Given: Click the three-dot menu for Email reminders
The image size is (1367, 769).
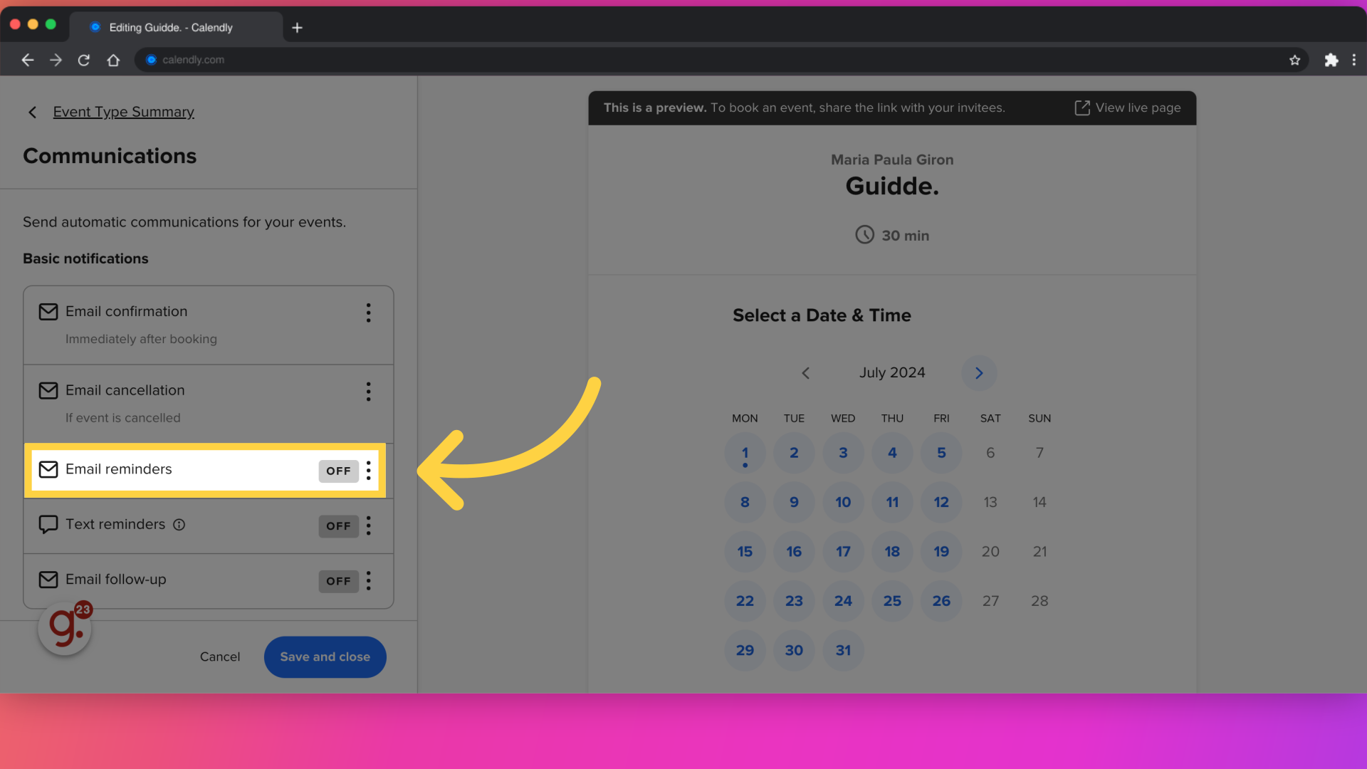Looking at the screenshot, I should 369,471.
